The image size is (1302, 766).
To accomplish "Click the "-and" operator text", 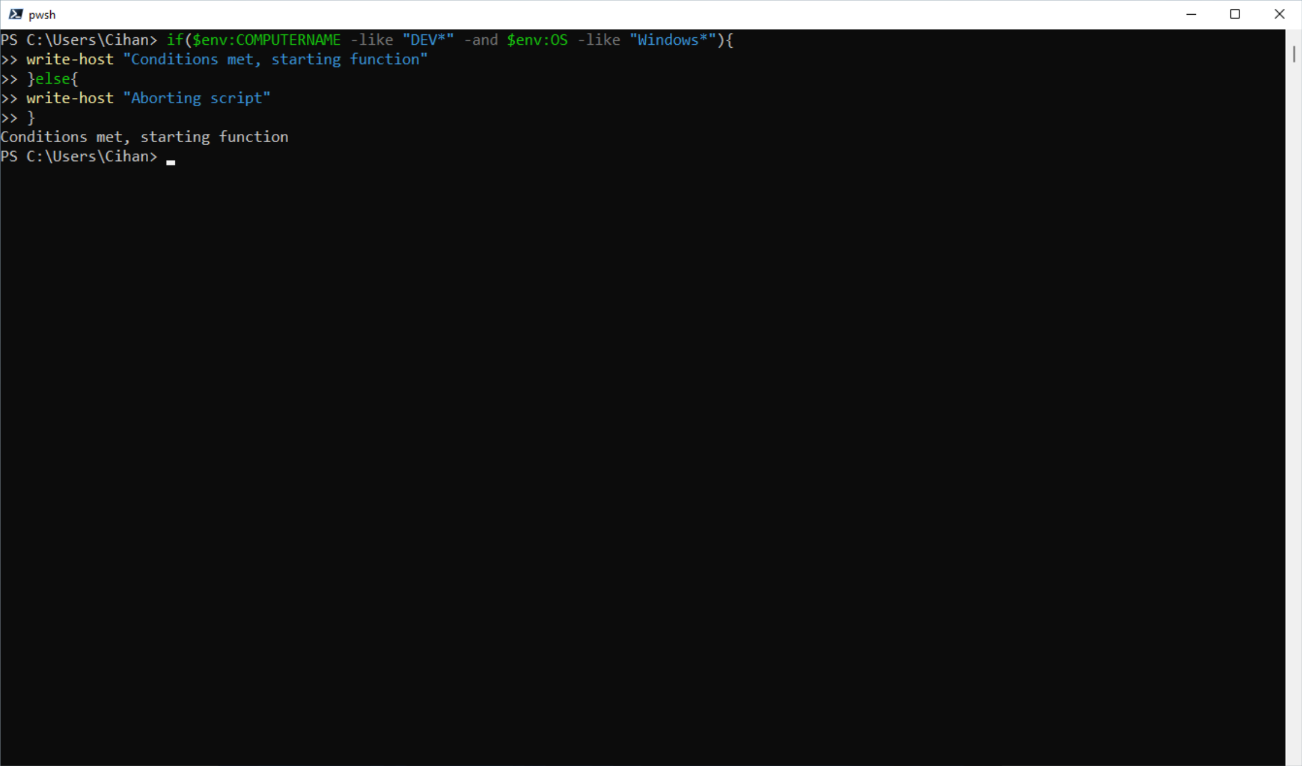I will (x=480, y=40).
